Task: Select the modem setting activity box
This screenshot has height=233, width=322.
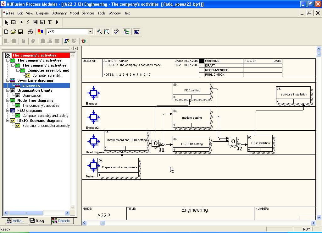Action: point(192,118)
